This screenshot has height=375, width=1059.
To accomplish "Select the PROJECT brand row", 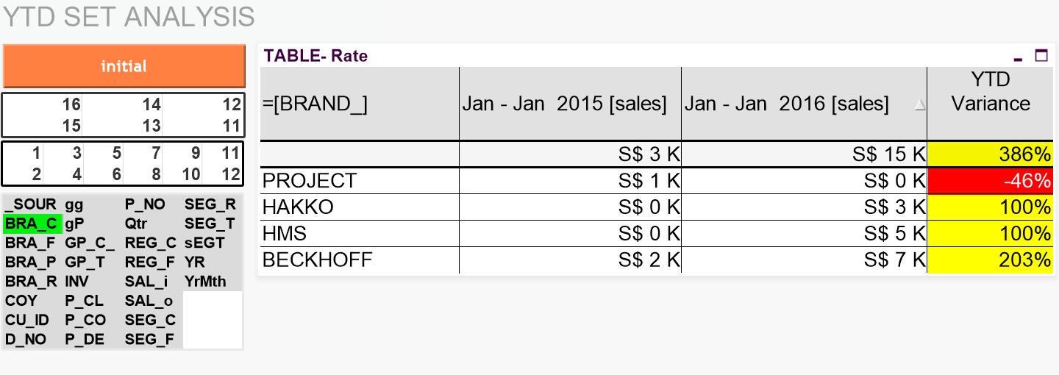I will point(309,181).
